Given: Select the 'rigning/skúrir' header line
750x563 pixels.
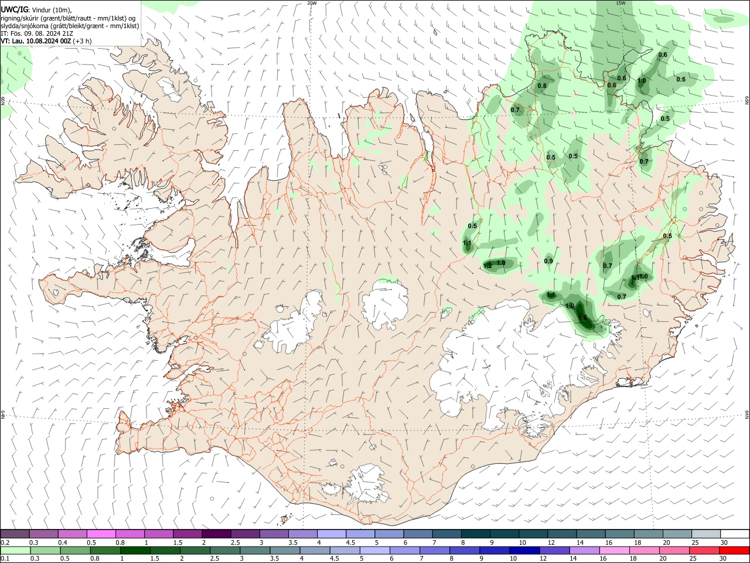Looking at the screenshot, I should [68, 18].
